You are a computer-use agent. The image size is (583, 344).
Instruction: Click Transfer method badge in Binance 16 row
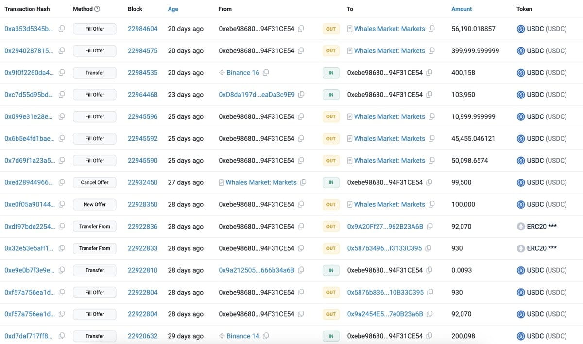[95, 73]
